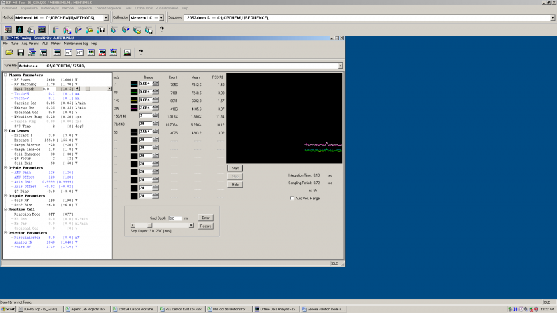Open the Tune File dropdown

click(340, 66)
